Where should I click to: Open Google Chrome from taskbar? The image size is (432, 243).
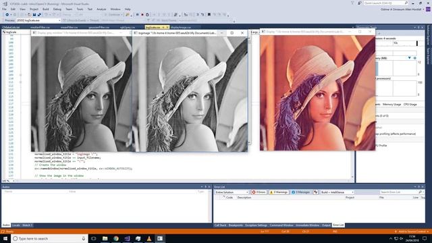[116, 238]
